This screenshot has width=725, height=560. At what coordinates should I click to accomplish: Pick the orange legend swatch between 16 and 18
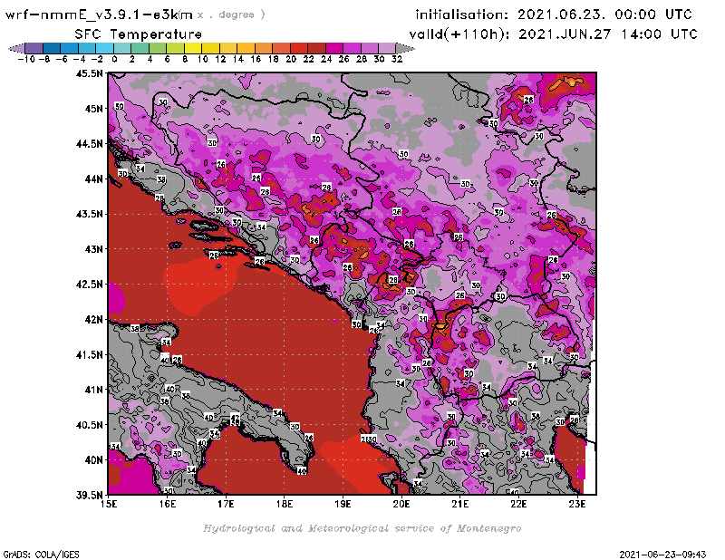pyautogui.click(x=264, y=48)
